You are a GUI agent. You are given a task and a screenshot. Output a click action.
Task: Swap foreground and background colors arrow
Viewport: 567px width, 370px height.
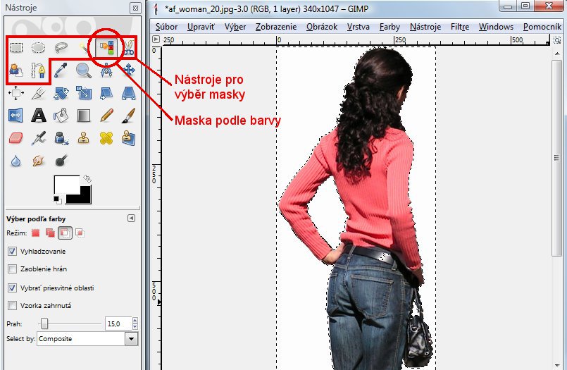click(x=87, y=179)
